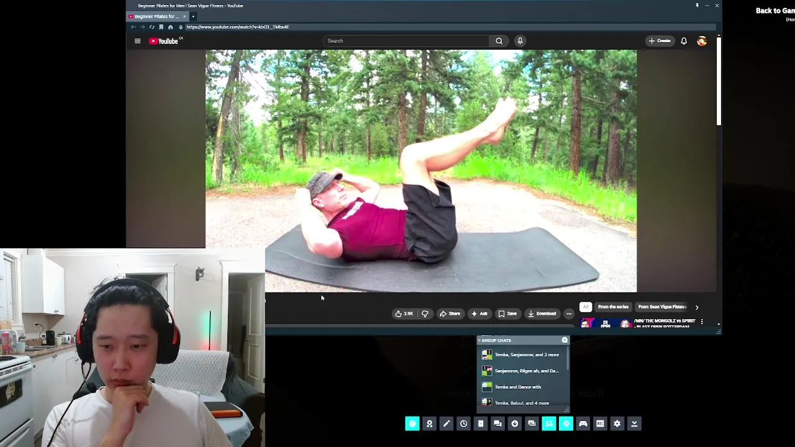Click the voice search microphone icon
Screen dimensions: 795x447
tap(520, 41)
